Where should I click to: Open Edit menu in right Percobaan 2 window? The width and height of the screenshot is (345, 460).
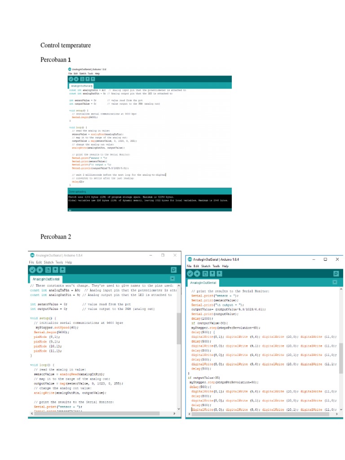[x=196, y=266]
